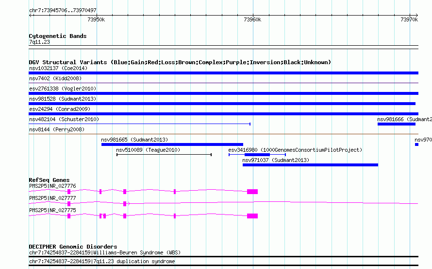Click the RefSeq Genes track title
432x269 pixels.
(49, 180)
